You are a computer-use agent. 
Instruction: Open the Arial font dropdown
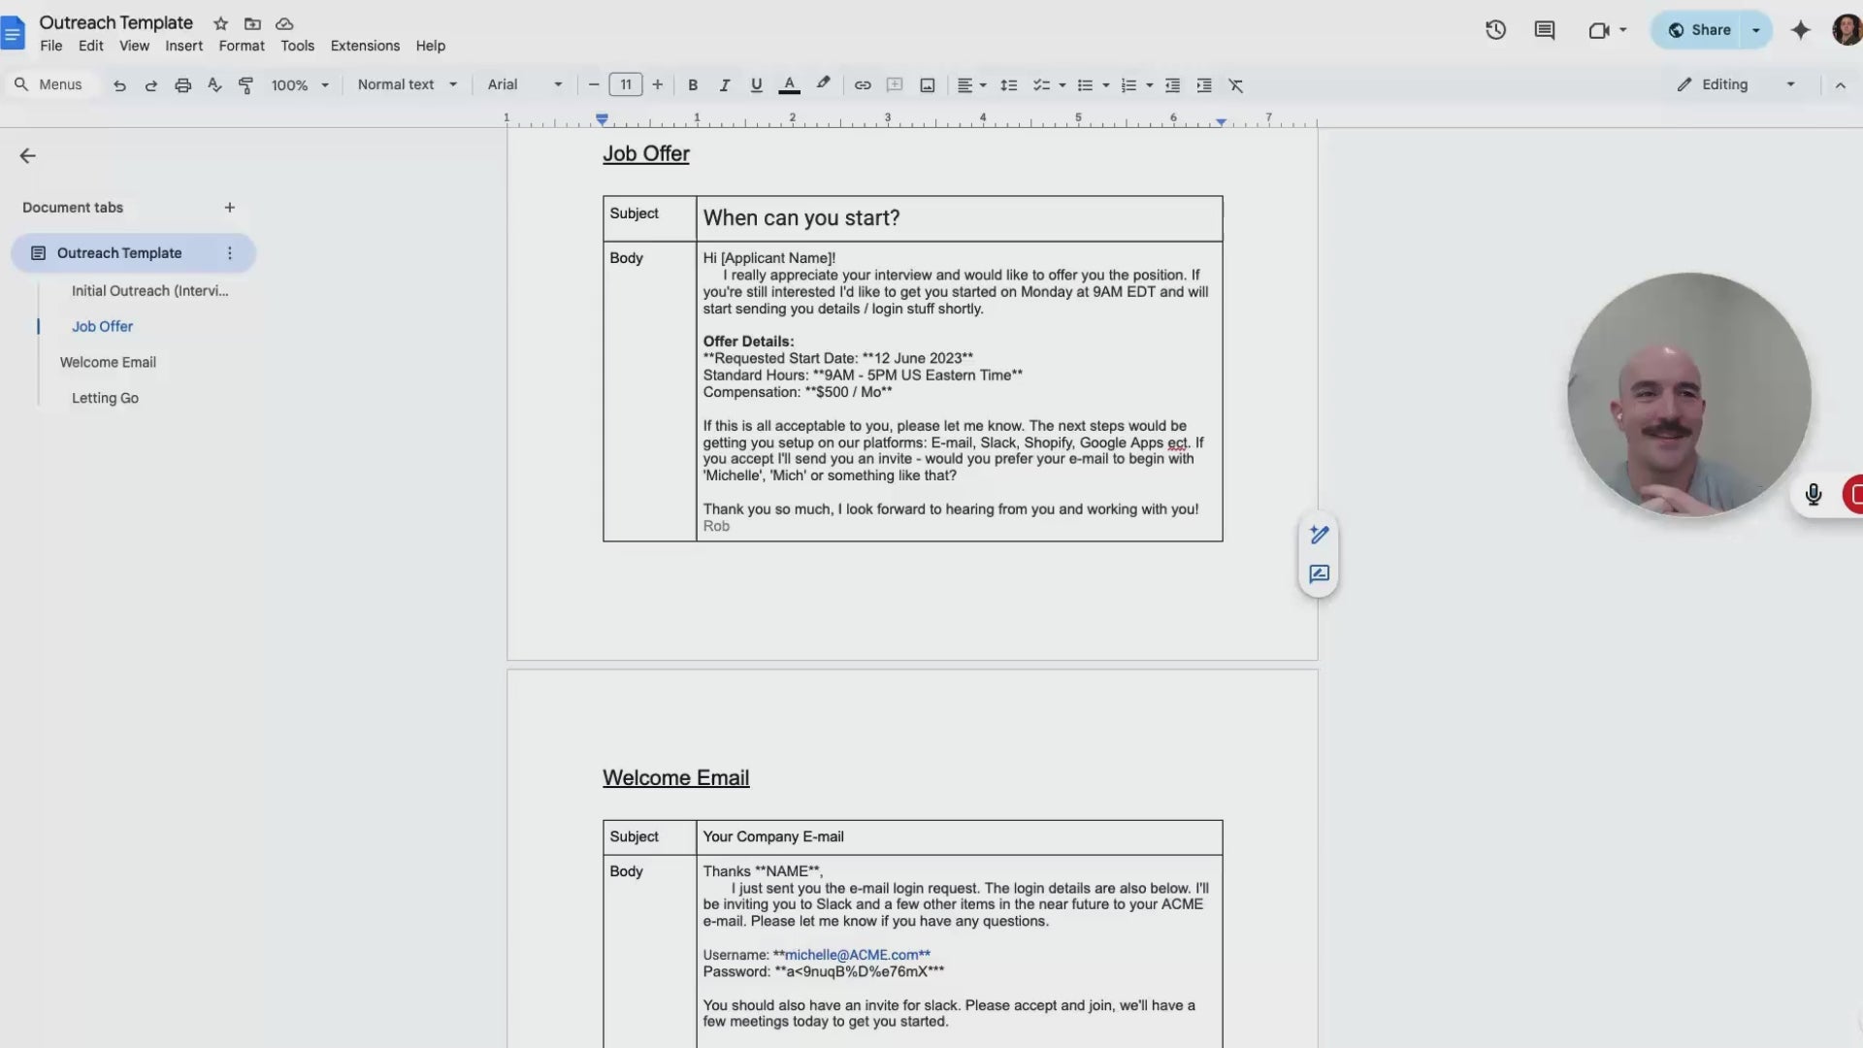[524, 85]
